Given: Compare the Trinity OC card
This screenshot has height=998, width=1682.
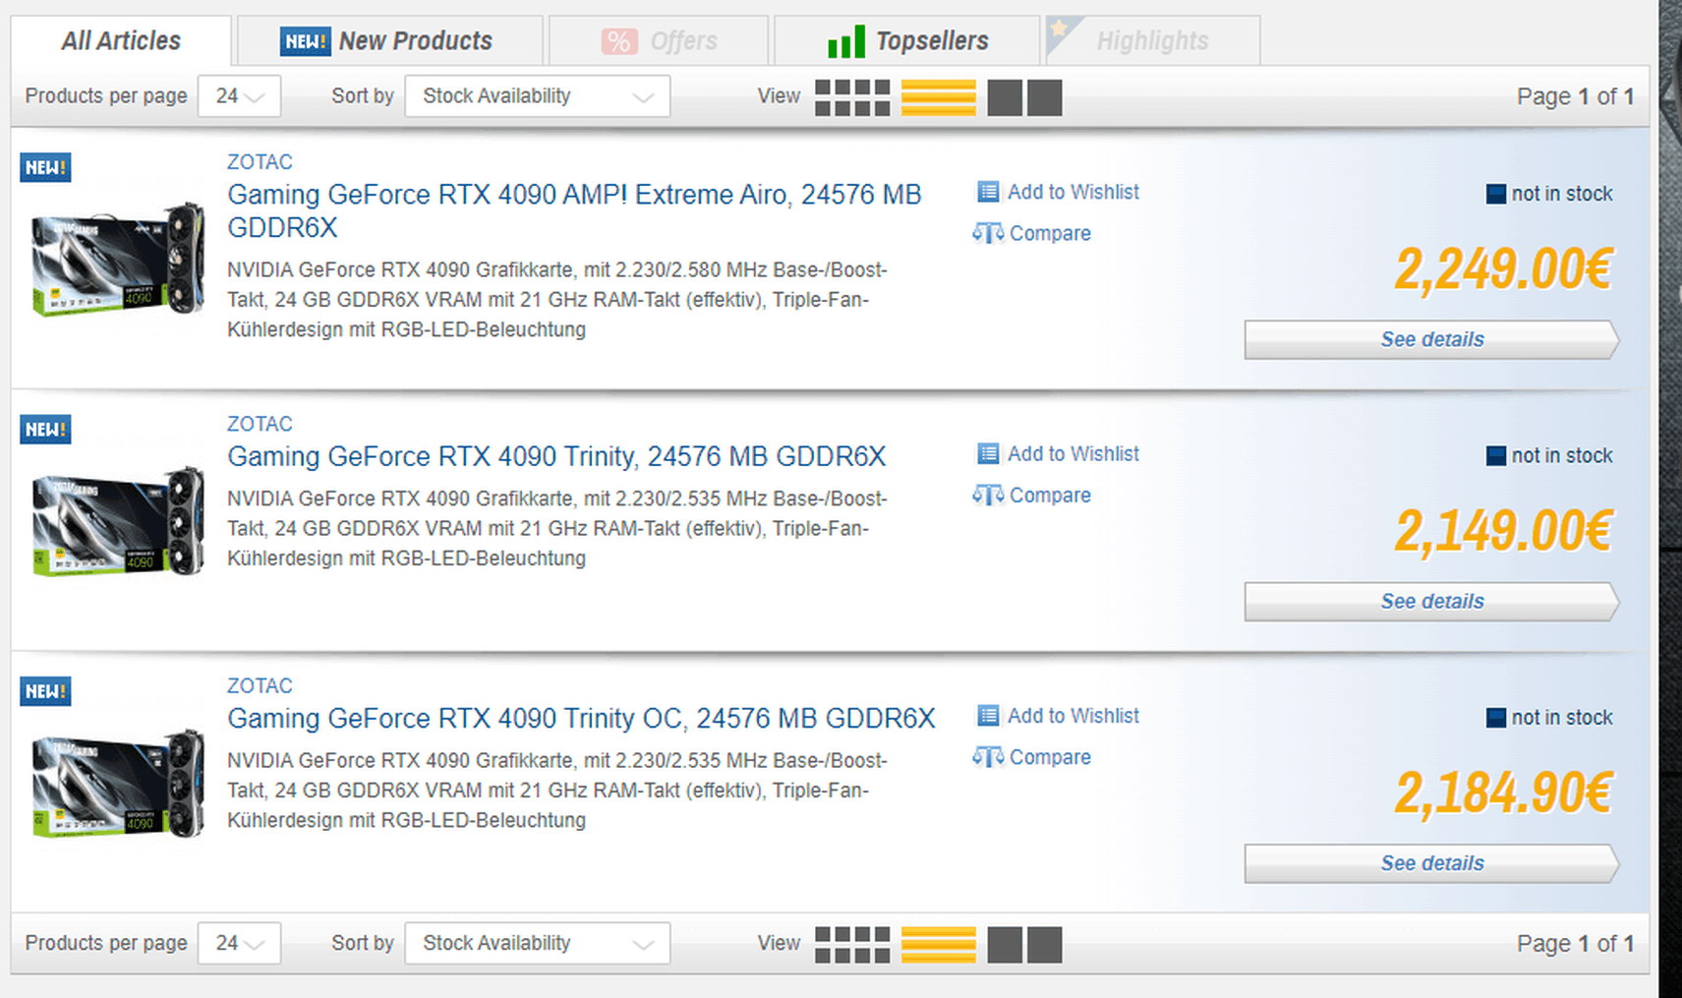Looking at the screenshot, I should (1050, 757).
